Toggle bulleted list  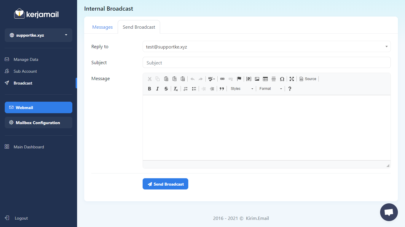click(x=194, y=89)
